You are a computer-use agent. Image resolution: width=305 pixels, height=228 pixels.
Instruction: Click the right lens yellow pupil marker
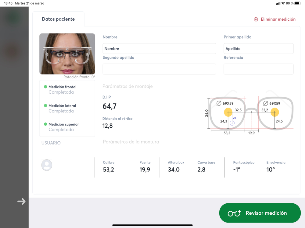275,112
